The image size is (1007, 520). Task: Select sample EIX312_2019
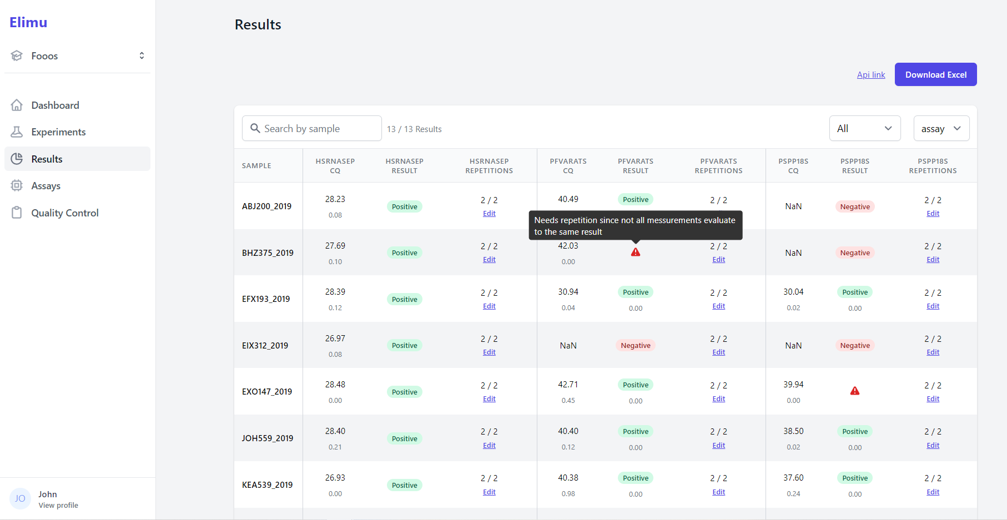pyautogui.click(x=265, y=345)
